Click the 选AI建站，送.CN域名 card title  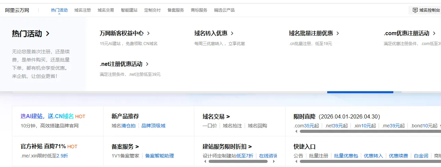(47, 116)
